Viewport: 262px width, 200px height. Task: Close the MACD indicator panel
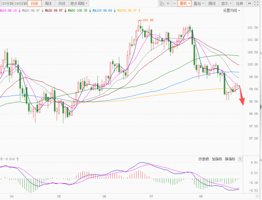coord(240,159)
